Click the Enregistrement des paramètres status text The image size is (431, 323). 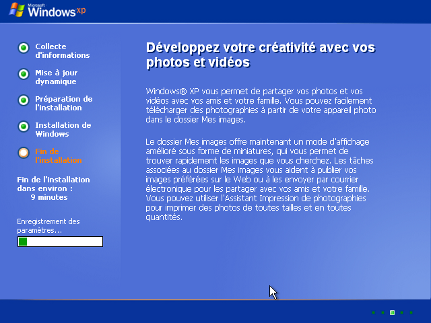[48, 225]
